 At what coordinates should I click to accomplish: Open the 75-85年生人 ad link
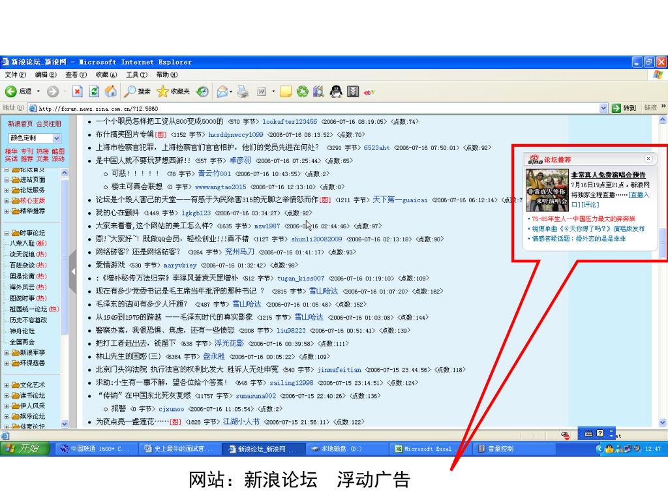[583, 219]
